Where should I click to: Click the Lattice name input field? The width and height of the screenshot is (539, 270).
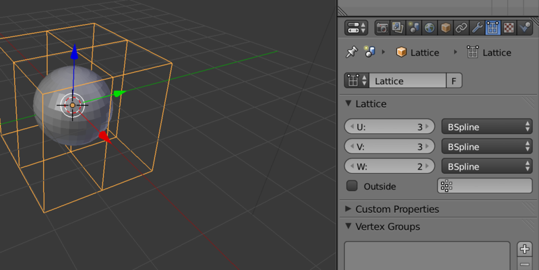tap(408, 81)
